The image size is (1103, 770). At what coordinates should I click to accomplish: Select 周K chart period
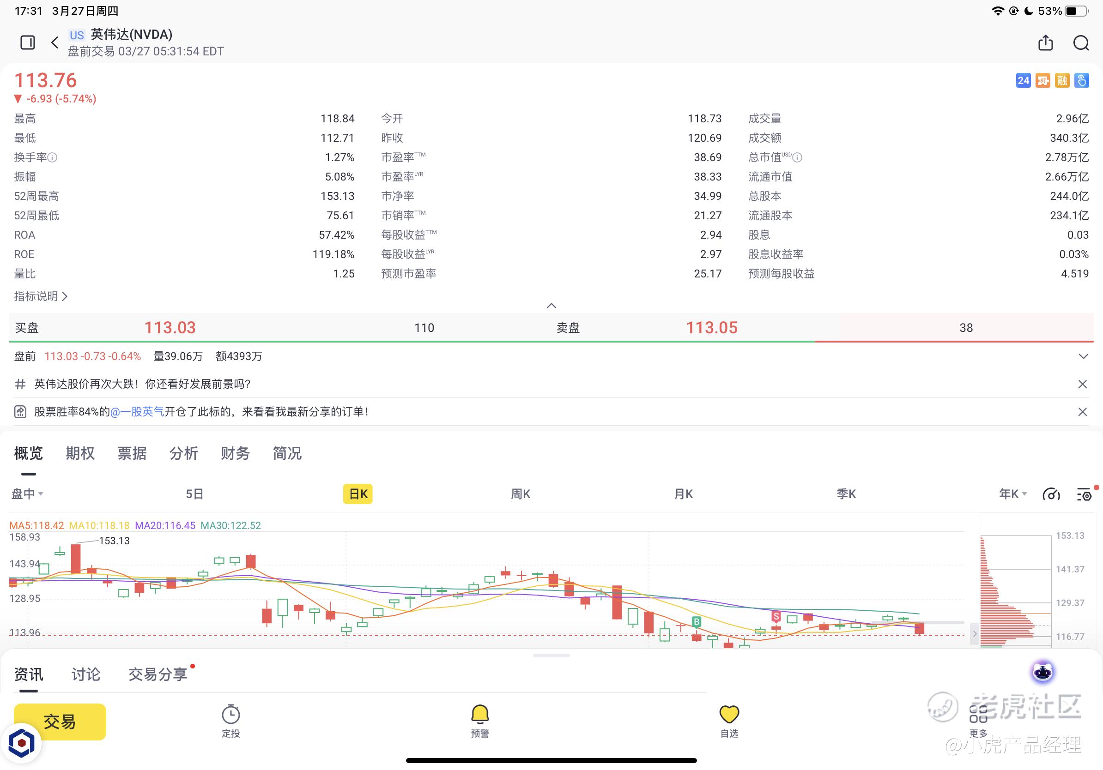click(x=520, y=494)
